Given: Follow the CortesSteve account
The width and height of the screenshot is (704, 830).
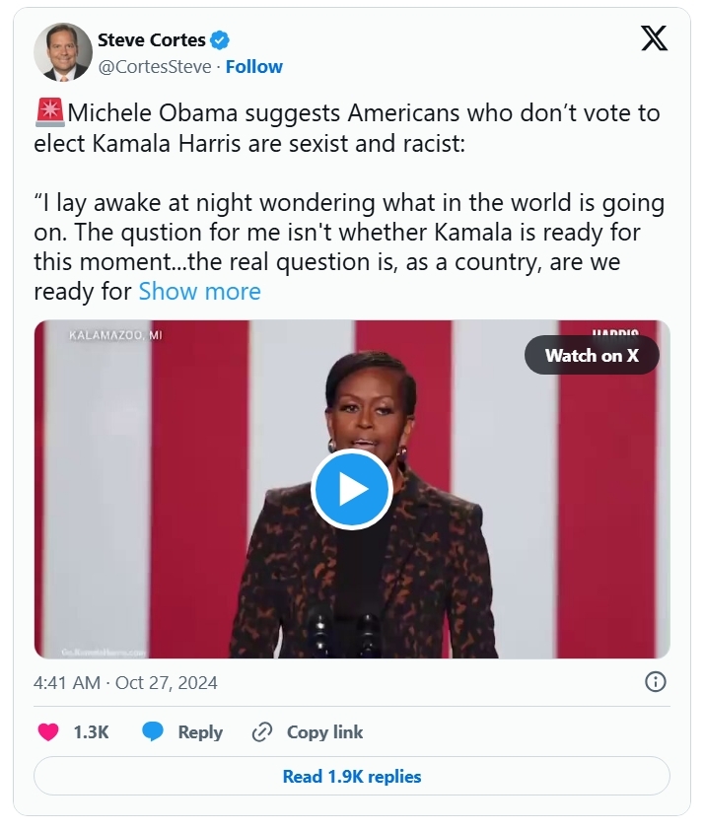Looking at the screenshot, I should click(254, 67).
